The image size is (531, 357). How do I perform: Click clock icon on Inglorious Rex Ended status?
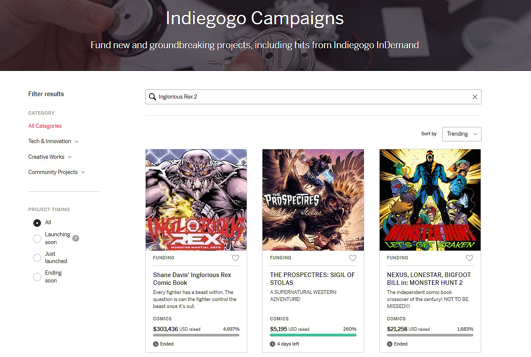click(x=156, y=344)
